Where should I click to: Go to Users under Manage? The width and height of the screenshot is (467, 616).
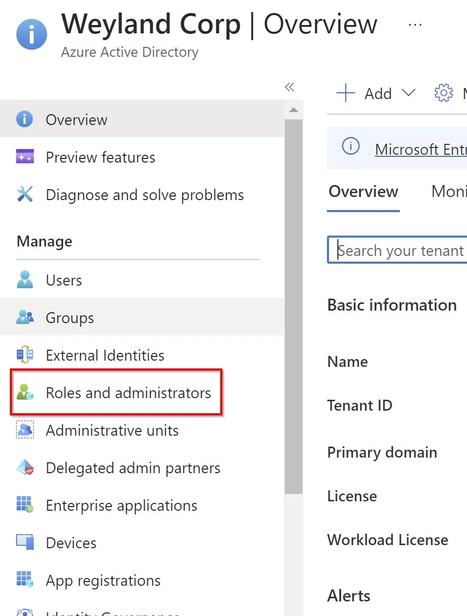click(142, 280)
